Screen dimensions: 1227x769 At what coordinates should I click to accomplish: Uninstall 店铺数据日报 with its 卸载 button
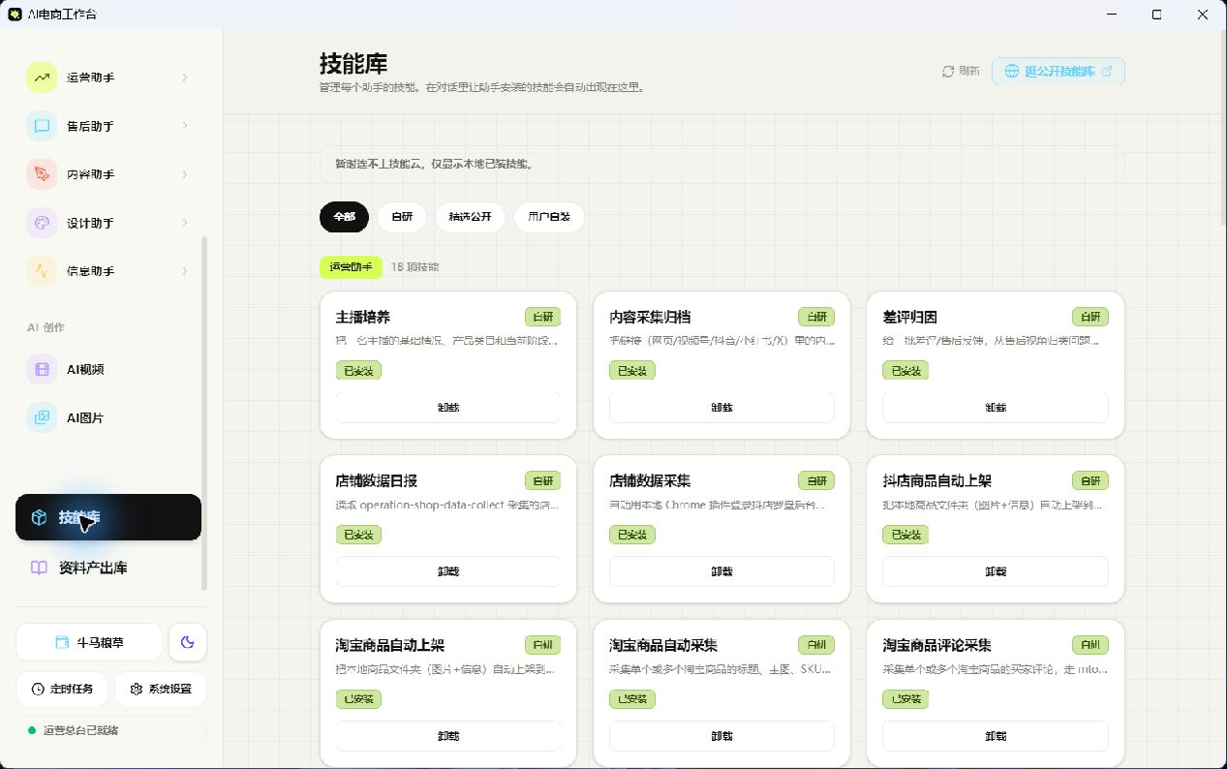(448, 571)
